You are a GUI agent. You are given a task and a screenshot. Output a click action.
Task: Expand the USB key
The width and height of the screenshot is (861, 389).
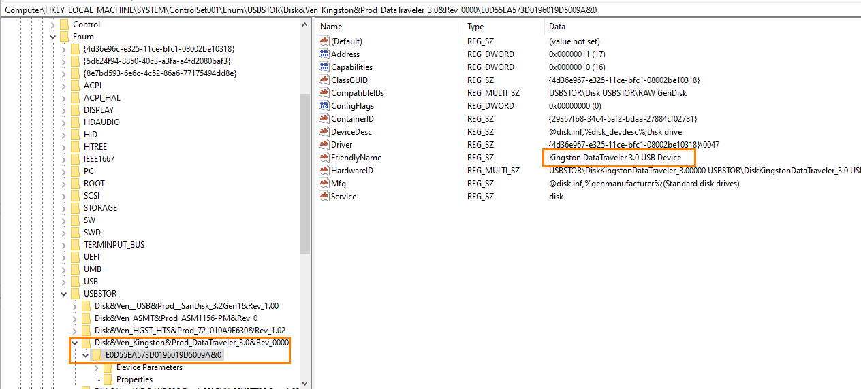(x=64, y=282)
